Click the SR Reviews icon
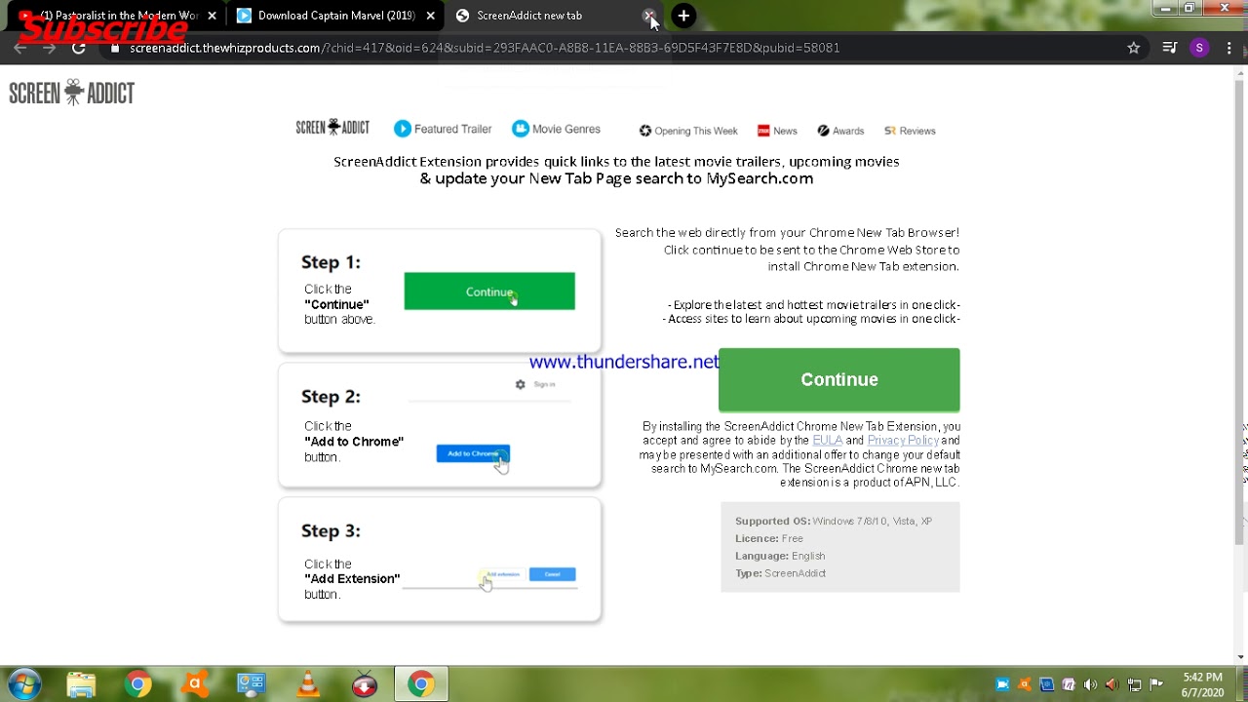Screen dimensions: 1248x702 (x=890, y=131)
